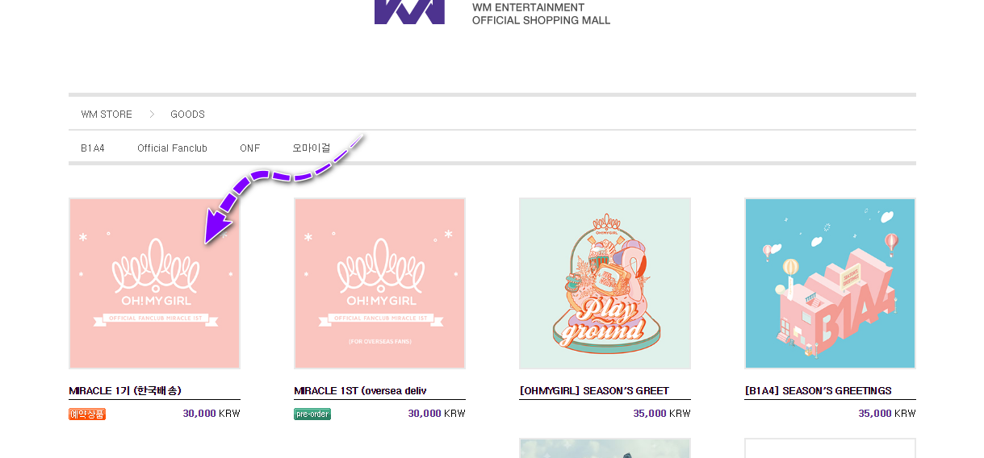The image size is (984, 458).
Task: Click the orange 예약상품 badge
Action: [x=87, y=414]
